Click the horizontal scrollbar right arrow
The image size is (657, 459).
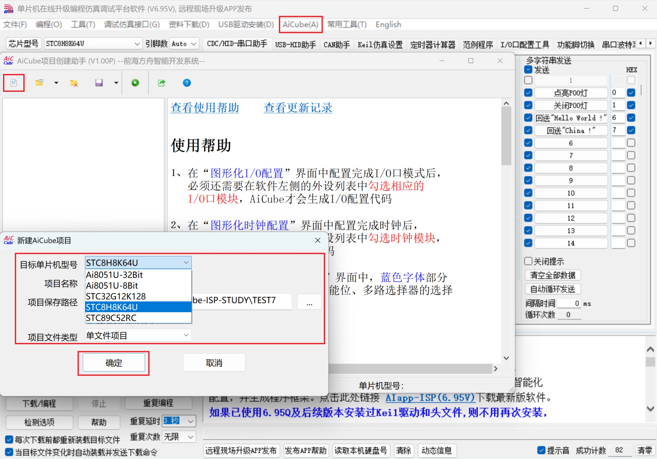coord(496,368)
